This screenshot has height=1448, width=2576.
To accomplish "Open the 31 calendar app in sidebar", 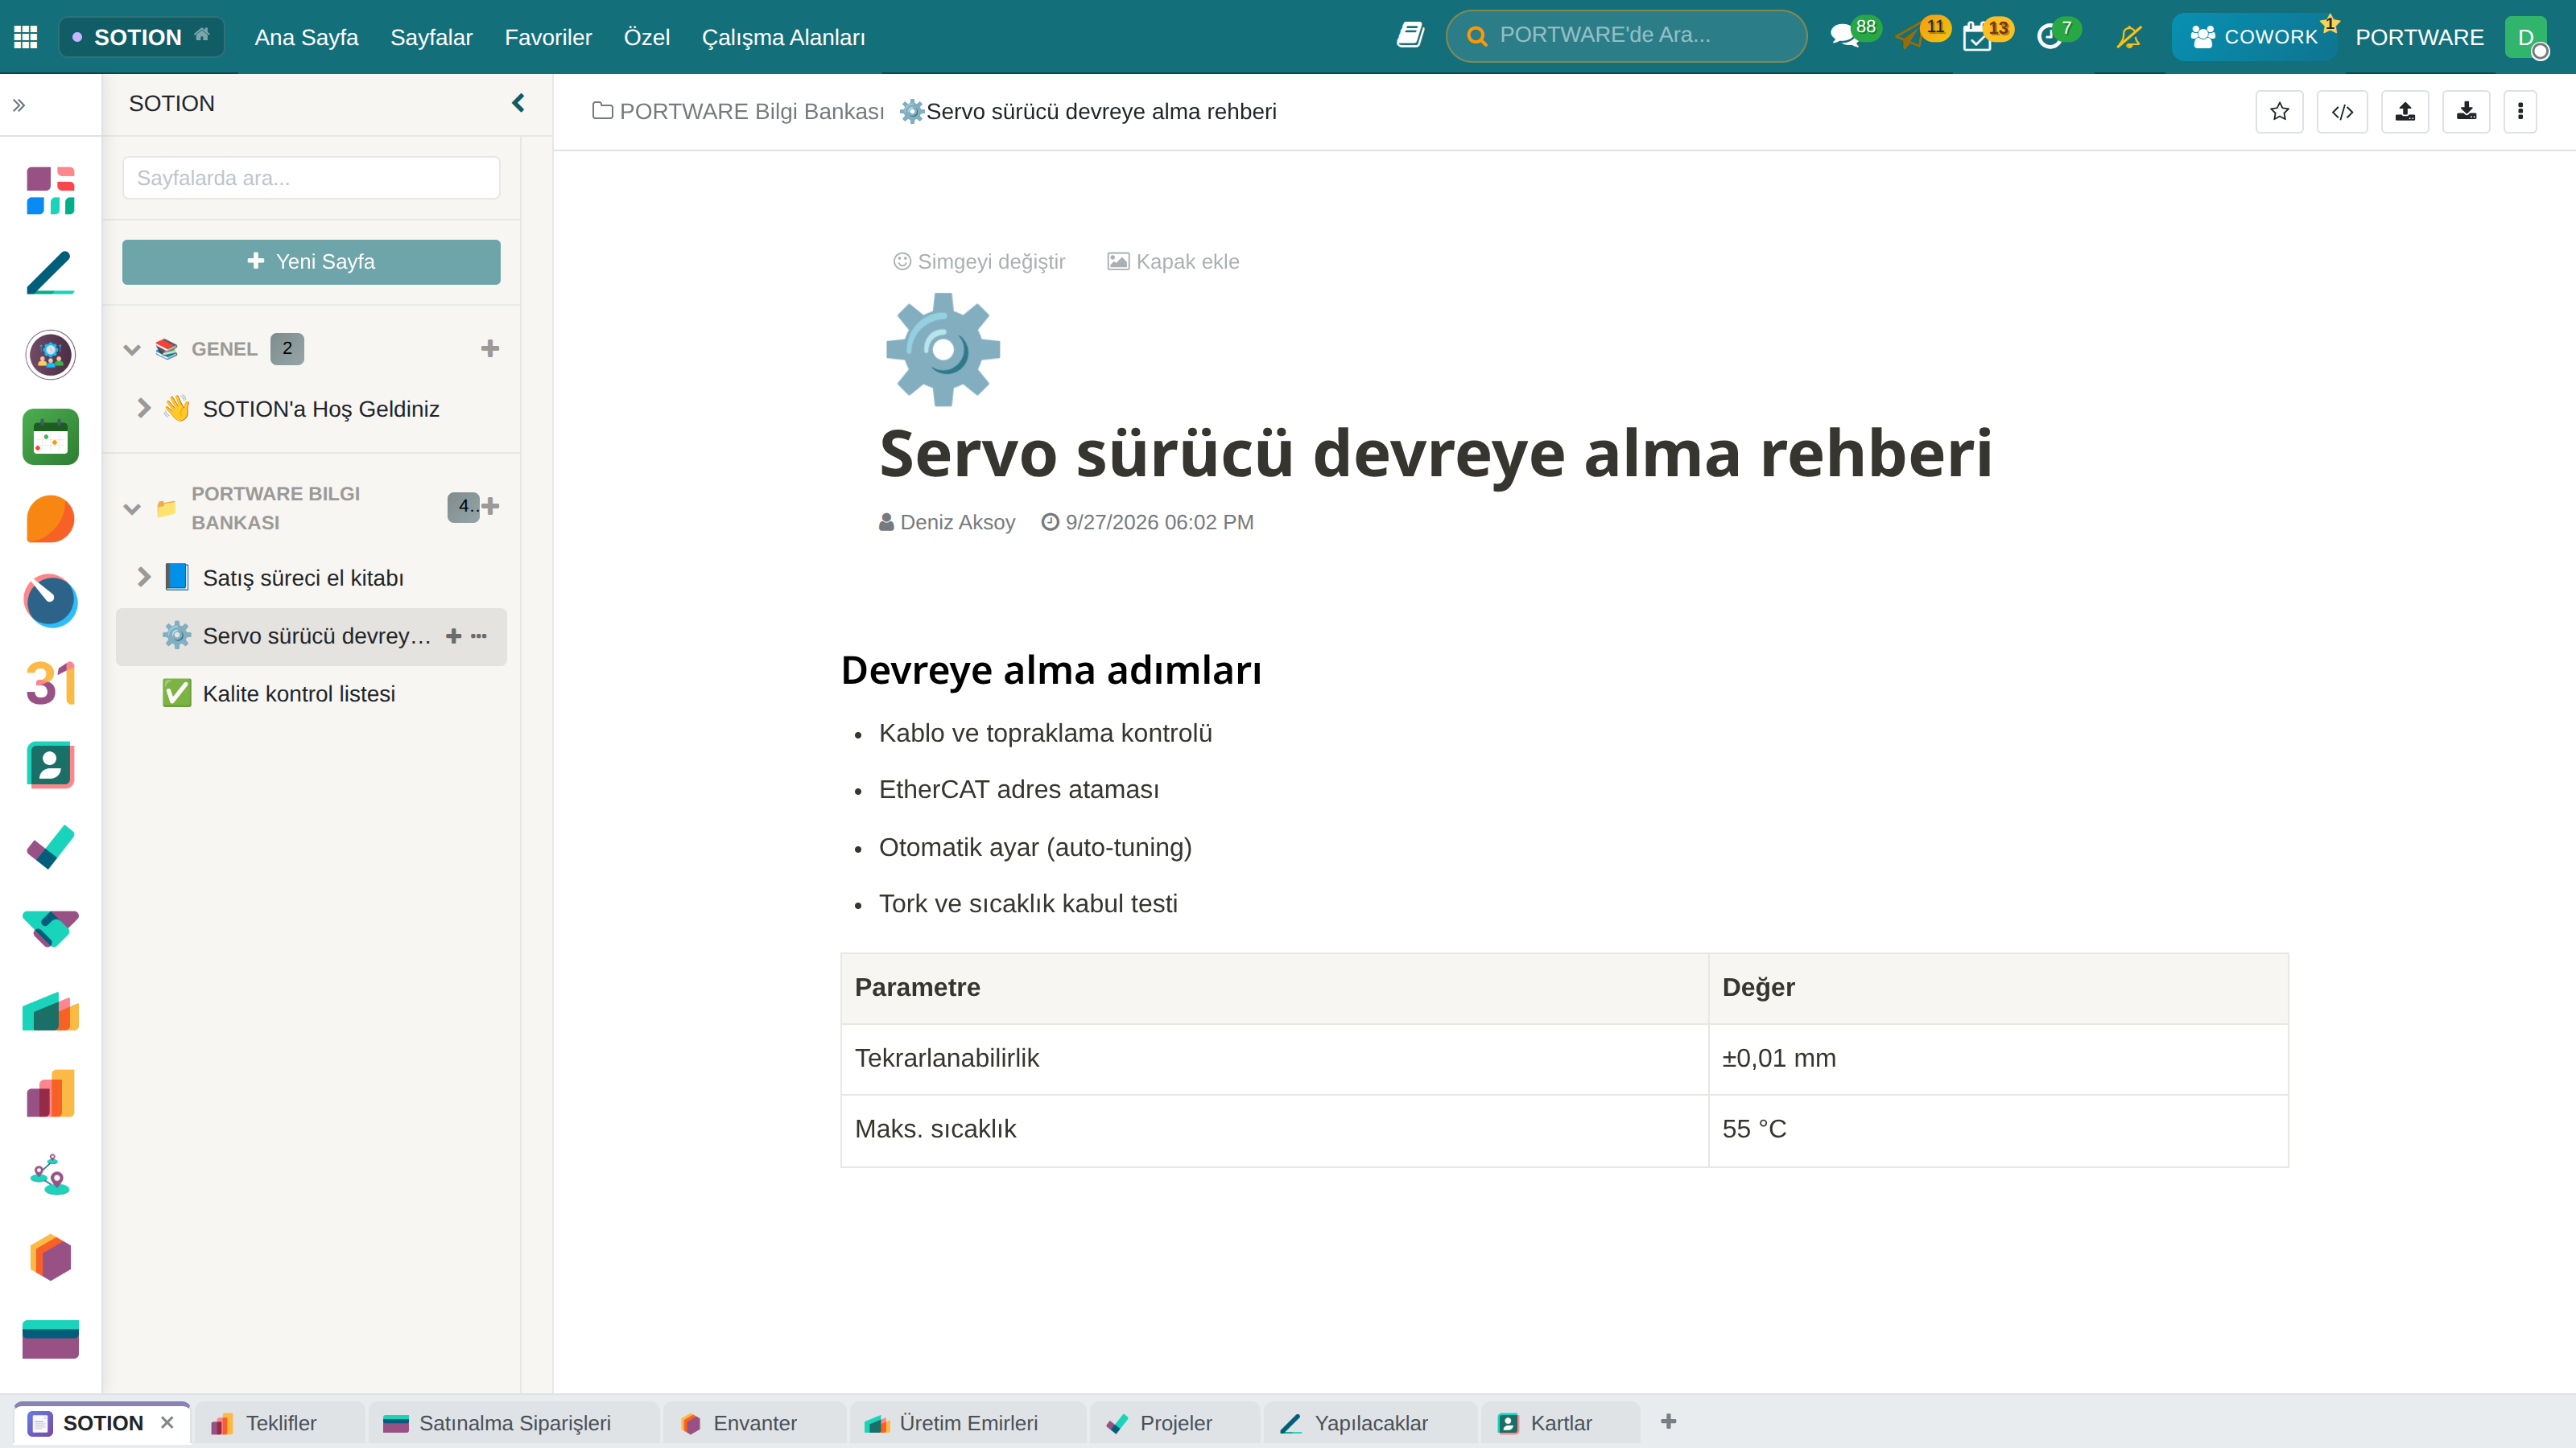I will click(50, 684).
